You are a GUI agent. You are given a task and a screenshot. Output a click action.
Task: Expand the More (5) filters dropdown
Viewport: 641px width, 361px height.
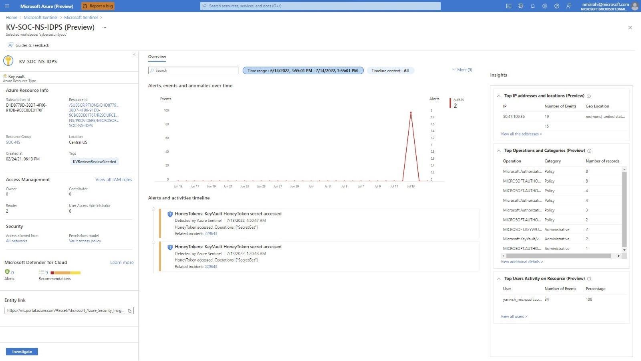[462, 70]
